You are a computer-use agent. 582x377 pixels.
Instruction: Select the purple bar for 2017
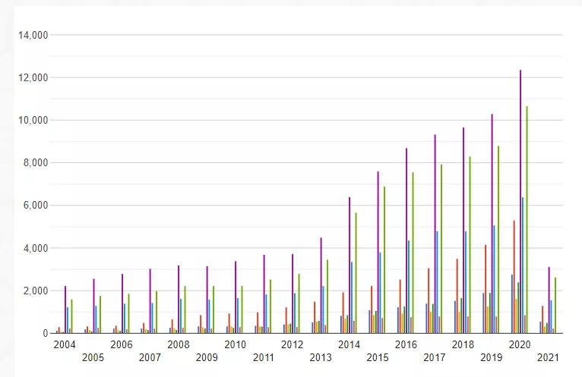pyautogui.click(x=435, y=234)
